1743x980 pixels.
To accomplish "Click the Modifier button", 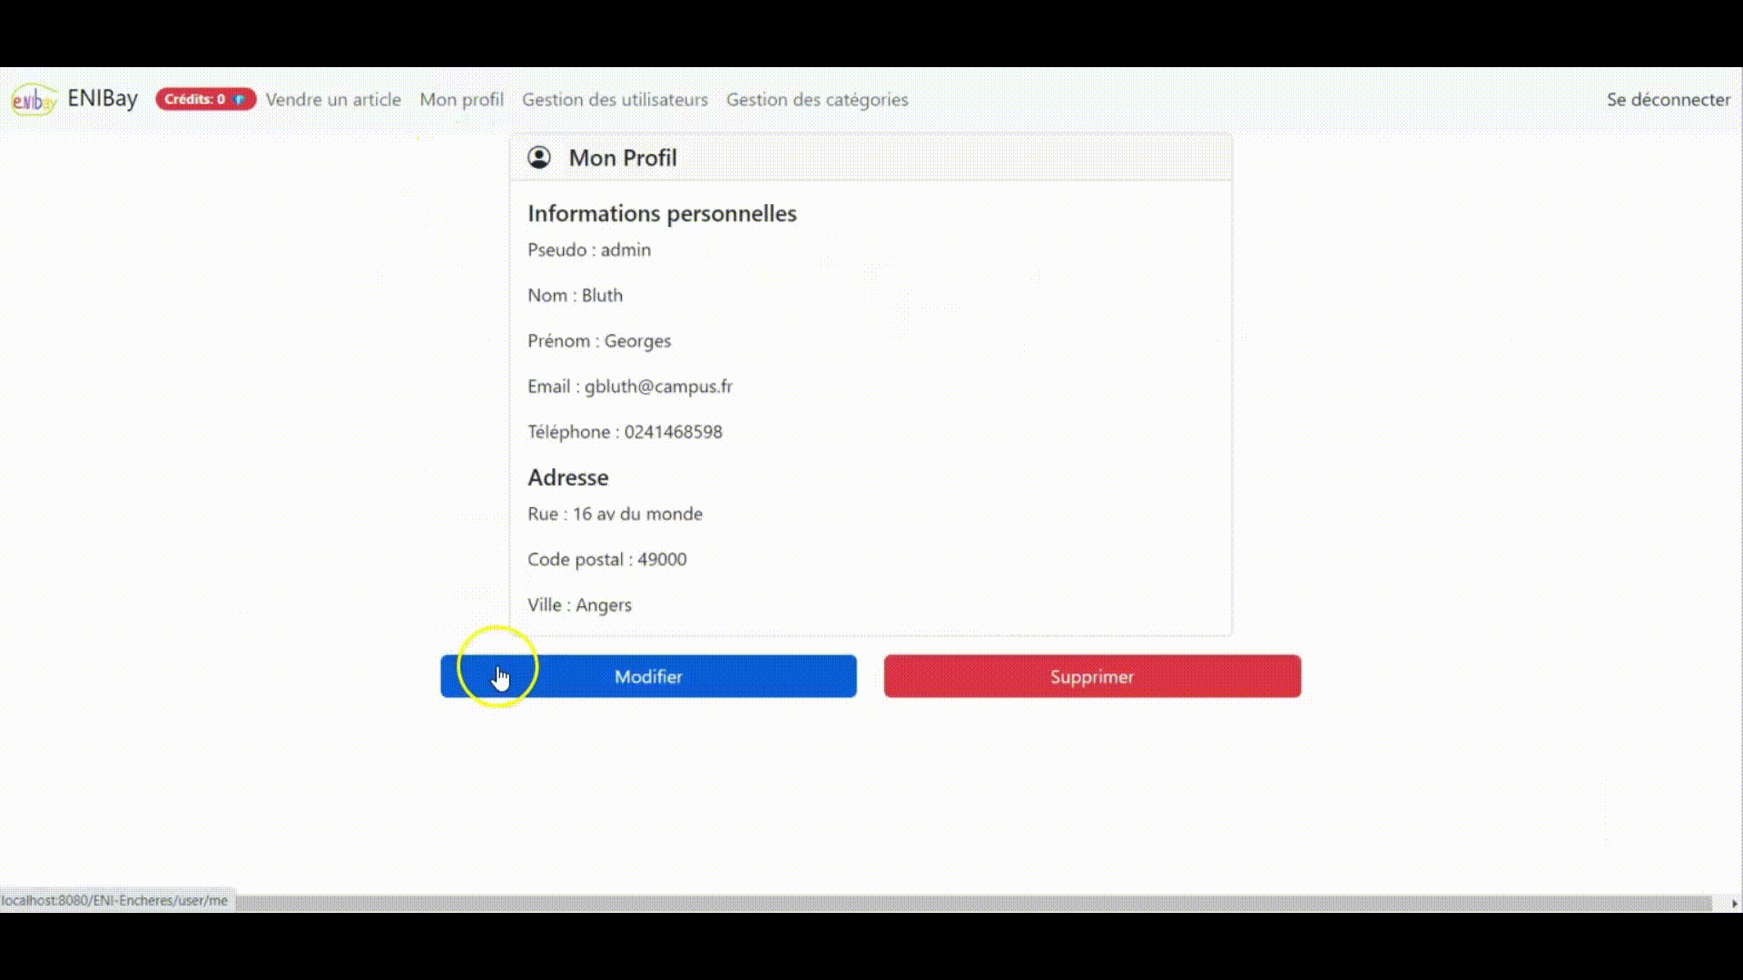I will click(647, 676).
